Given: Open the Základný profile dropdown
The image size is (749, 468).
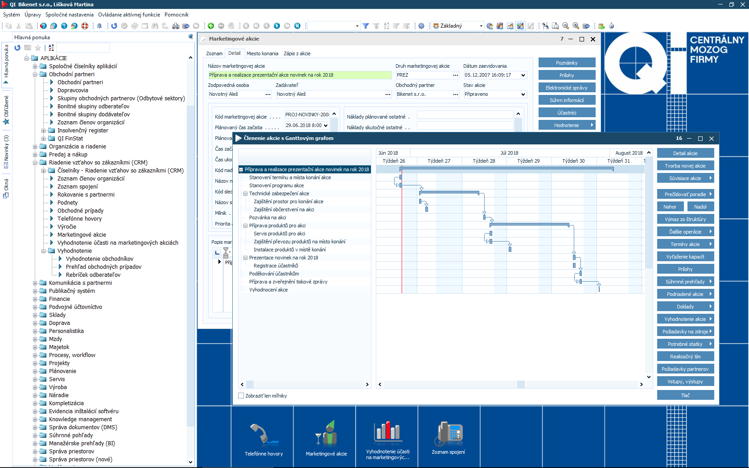Looking at the screenshot, I should click(x=481, y=26).
